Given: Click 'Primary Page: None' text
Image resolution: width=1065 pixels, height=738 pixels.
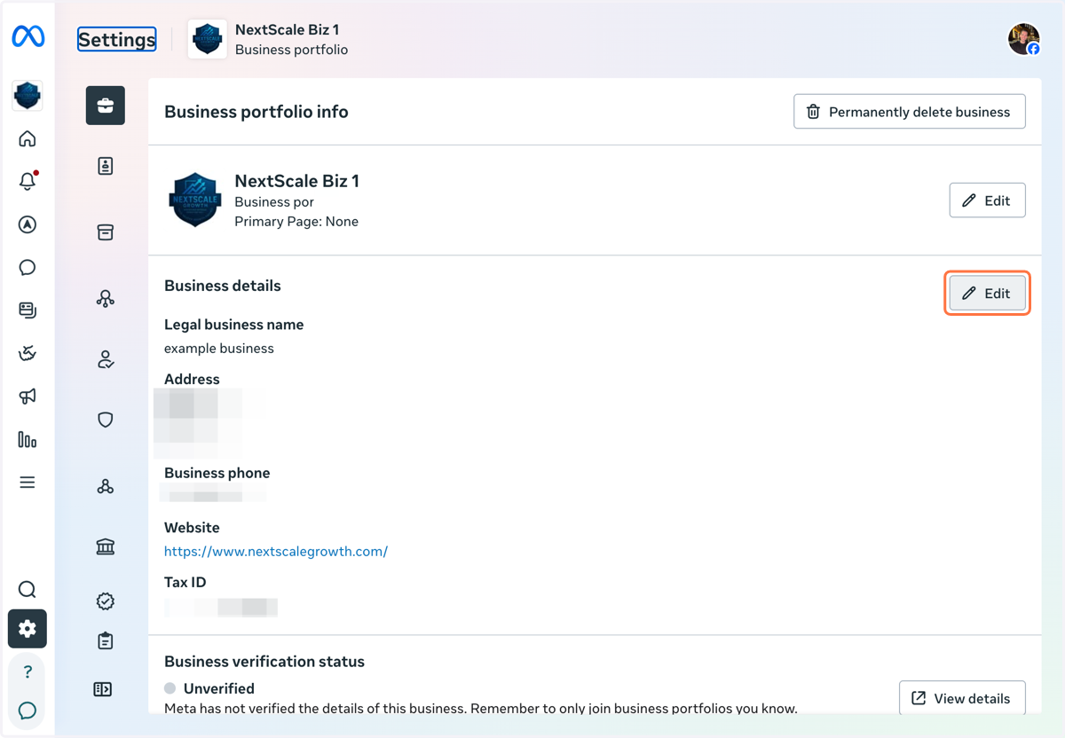Looking at the screenshot, I should click(296, 221).
